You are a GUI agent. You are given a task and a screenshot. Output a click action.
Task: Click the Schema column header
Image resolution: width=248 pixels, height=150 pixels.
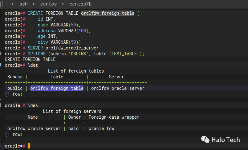tap(15, 77)
